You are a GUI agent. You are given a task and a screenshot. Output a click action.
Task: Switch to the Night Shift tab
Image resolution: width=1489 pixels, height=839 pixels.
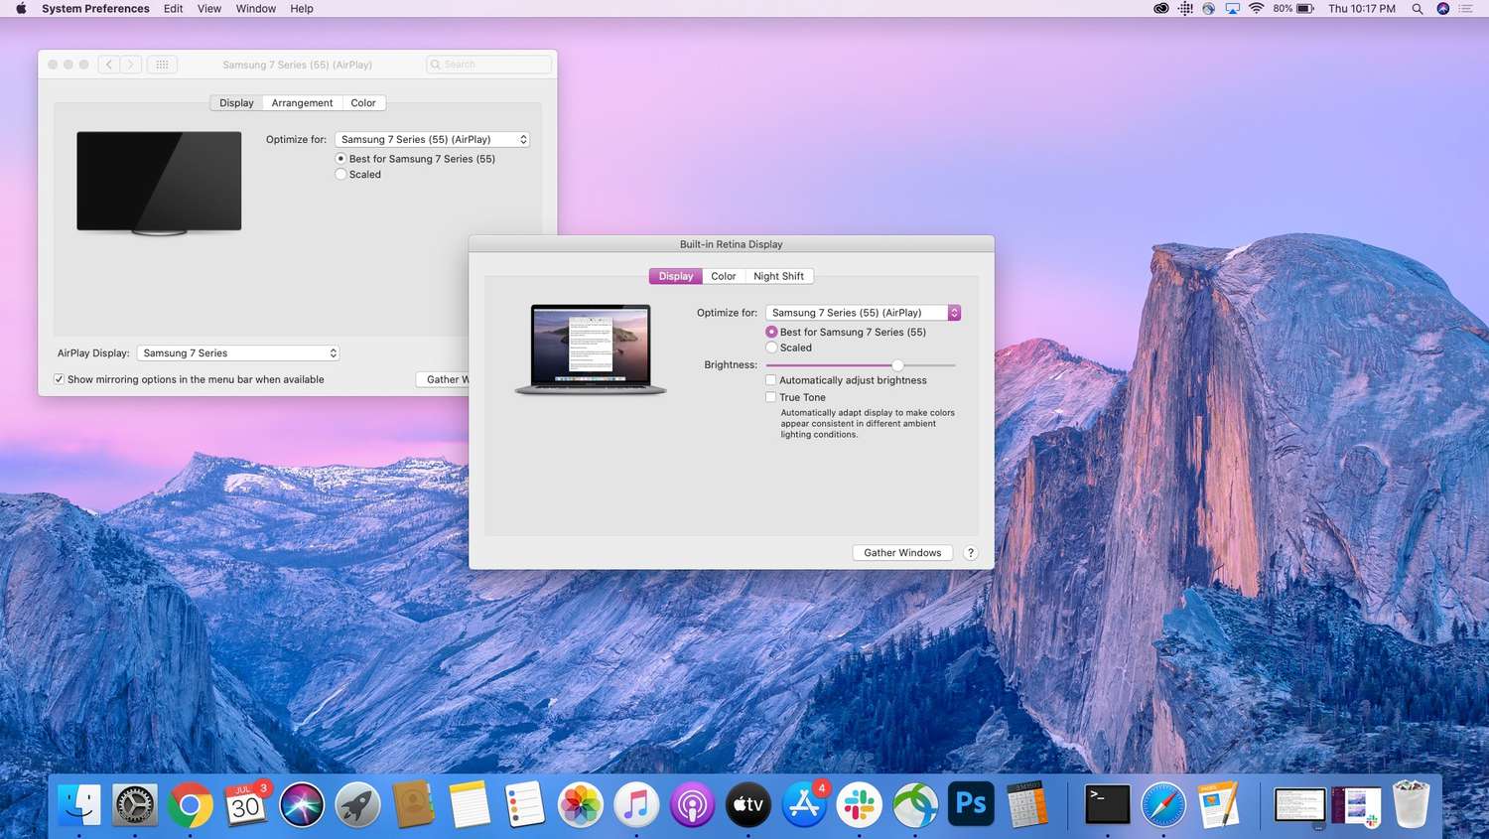tap(778, 276)
